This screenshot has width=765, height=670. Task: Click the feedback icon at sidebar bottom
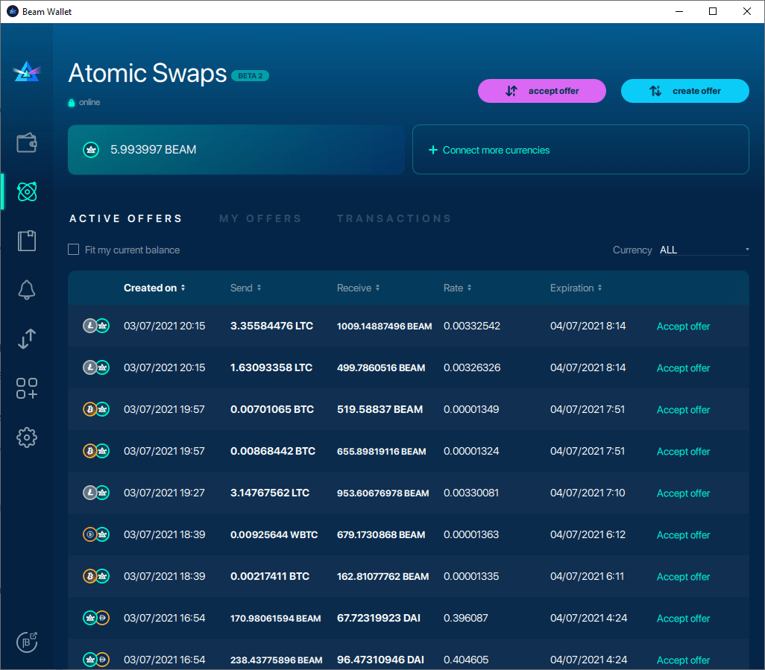(x=27, y=642)
